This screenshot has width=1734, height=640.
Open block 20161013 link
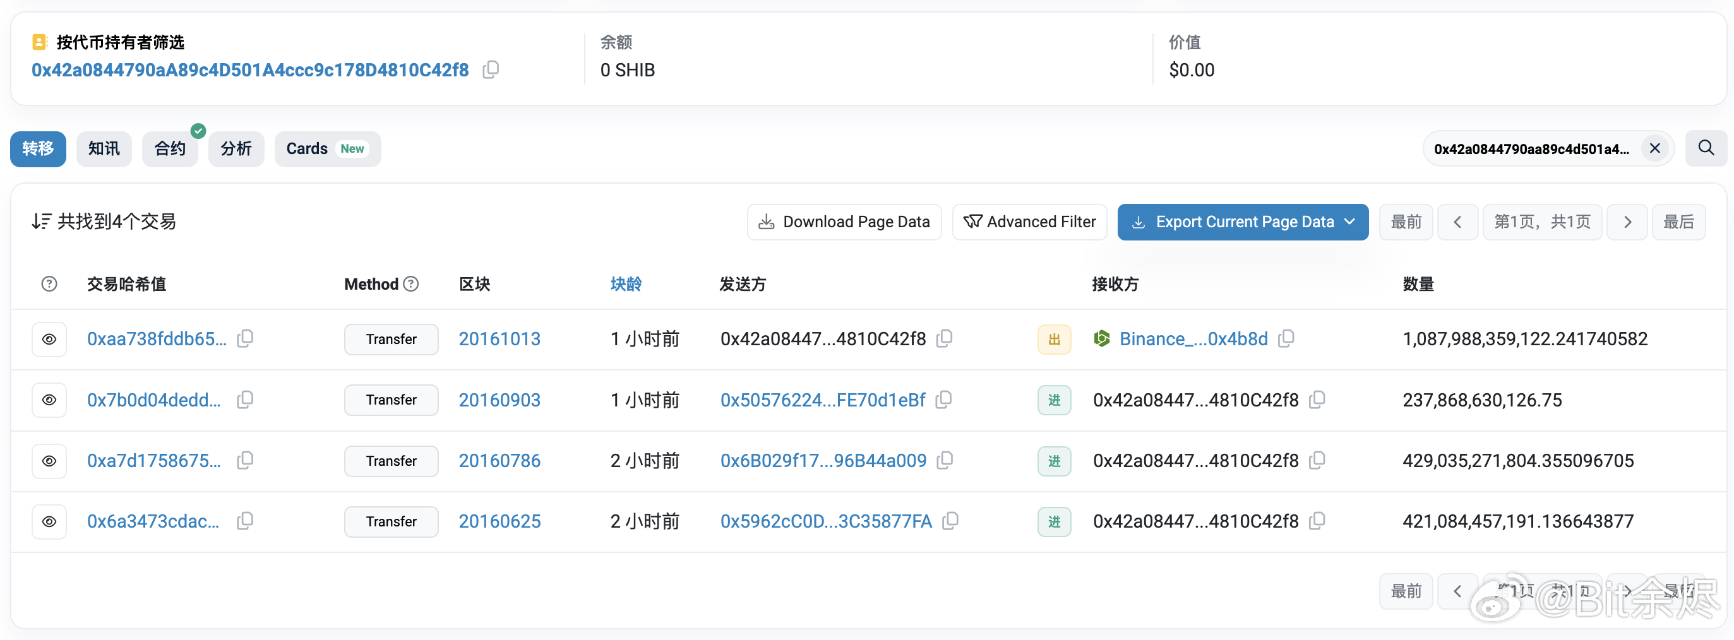[499, 339]
